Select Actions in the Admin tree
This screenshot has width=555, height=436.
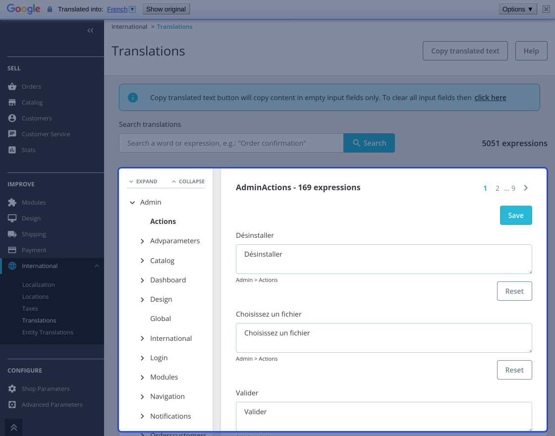coord(163,221)
